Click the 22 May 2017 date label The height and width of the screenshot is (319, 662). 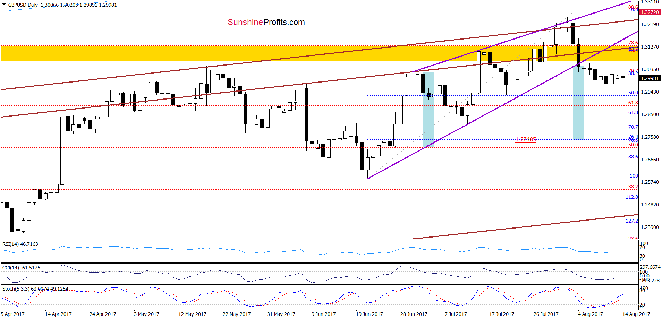click(237, 314)
